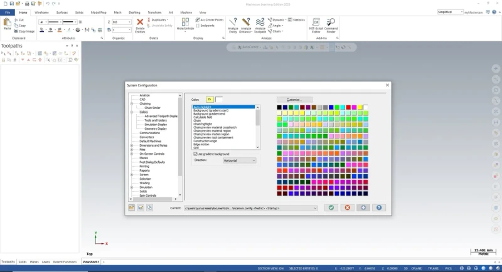Click the Delete Entities icon
Screen dimensions: 502x272
click(x=140, y=26)
